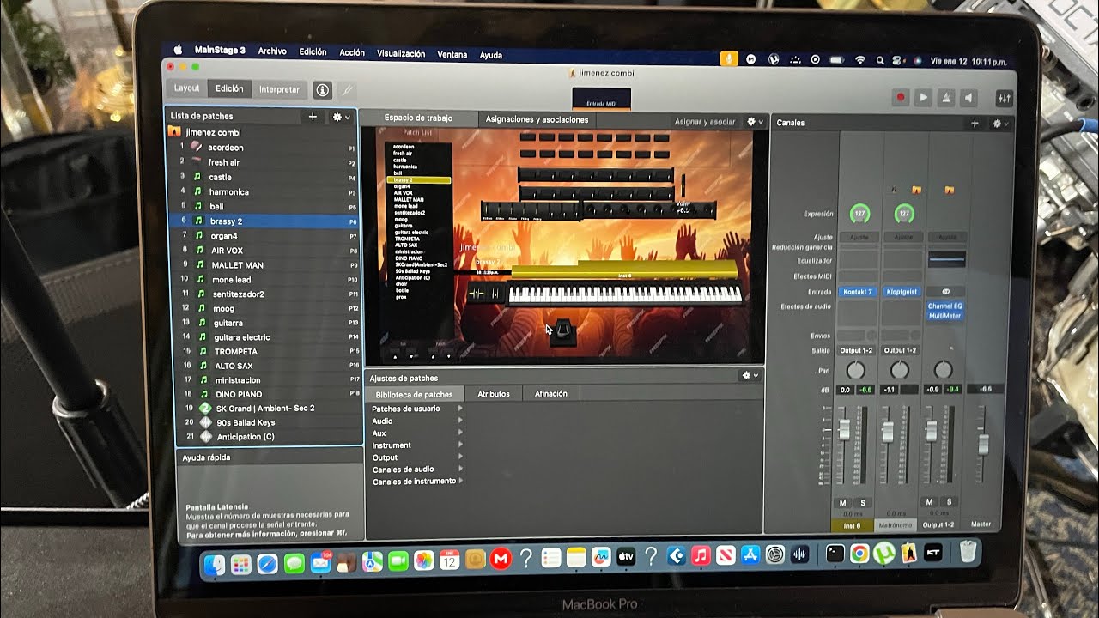Click the record button in toolbar

[x=901, y=98]
